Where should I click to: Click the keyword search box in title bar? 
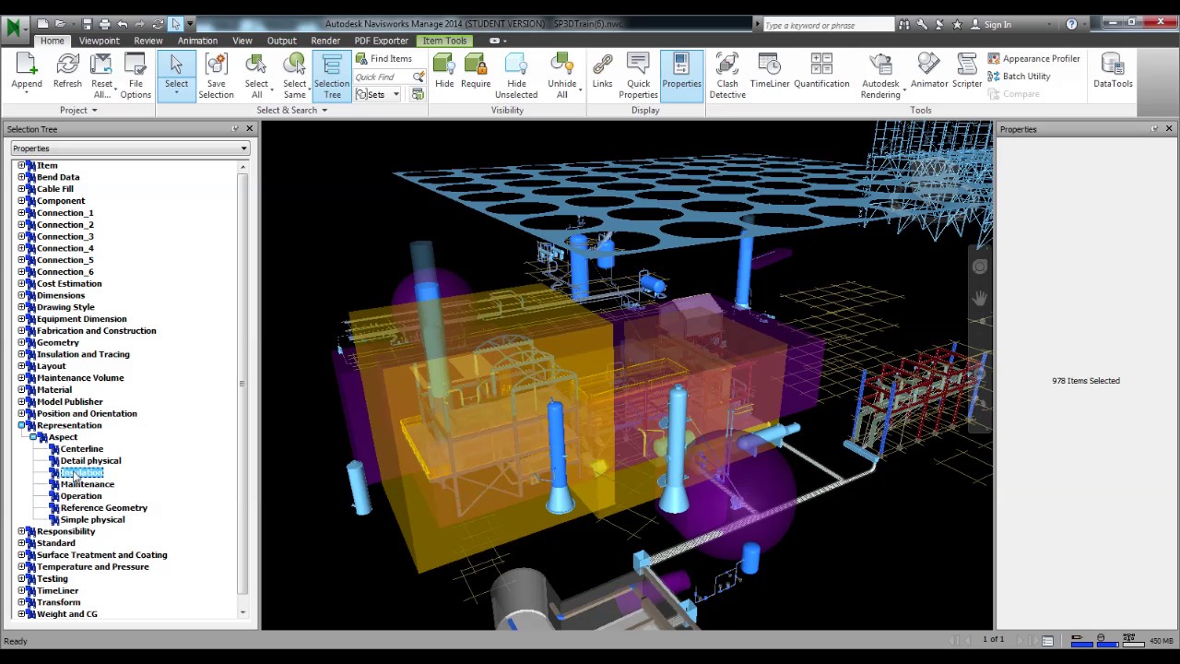click(827, 25)
